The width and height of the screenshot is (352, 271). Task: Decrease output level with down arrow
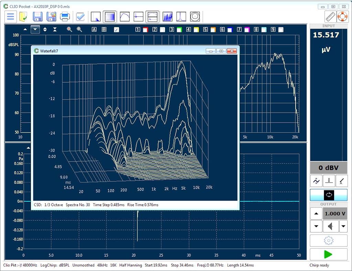316,226
